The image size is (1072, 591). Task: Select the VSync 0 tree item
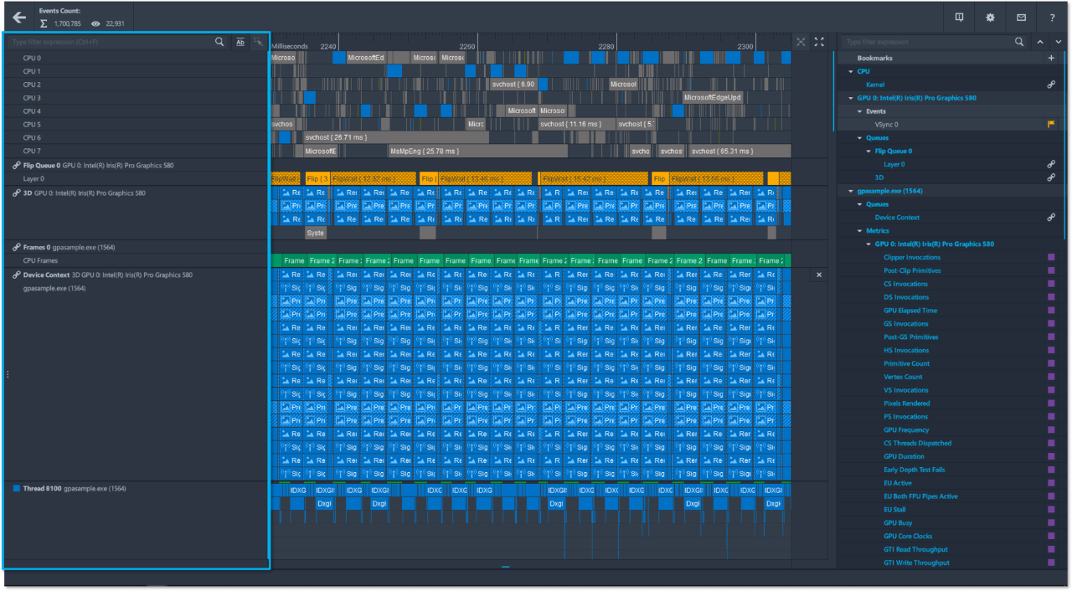coord(887,124)
